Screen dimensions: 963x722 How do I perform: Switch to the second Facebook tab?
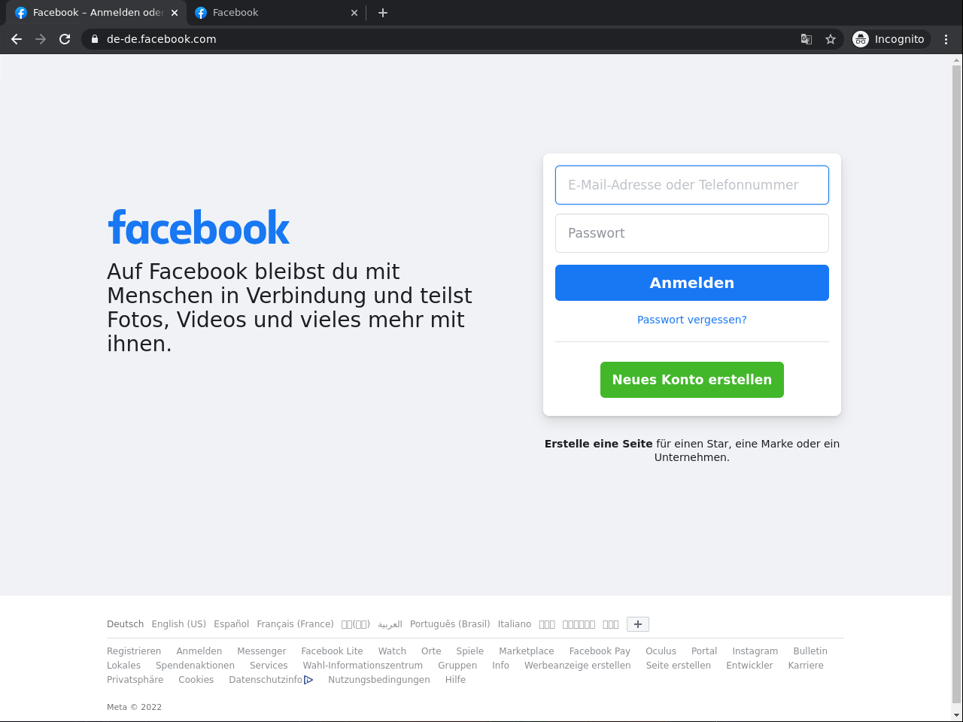tap(276, 13)
